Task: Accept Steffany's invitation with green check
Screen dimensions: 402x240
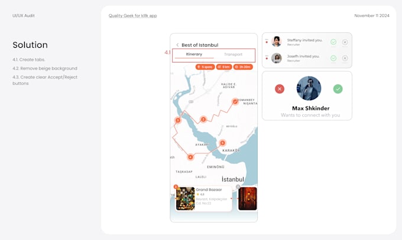Action: pyautogui.click(x=333, y=42)
